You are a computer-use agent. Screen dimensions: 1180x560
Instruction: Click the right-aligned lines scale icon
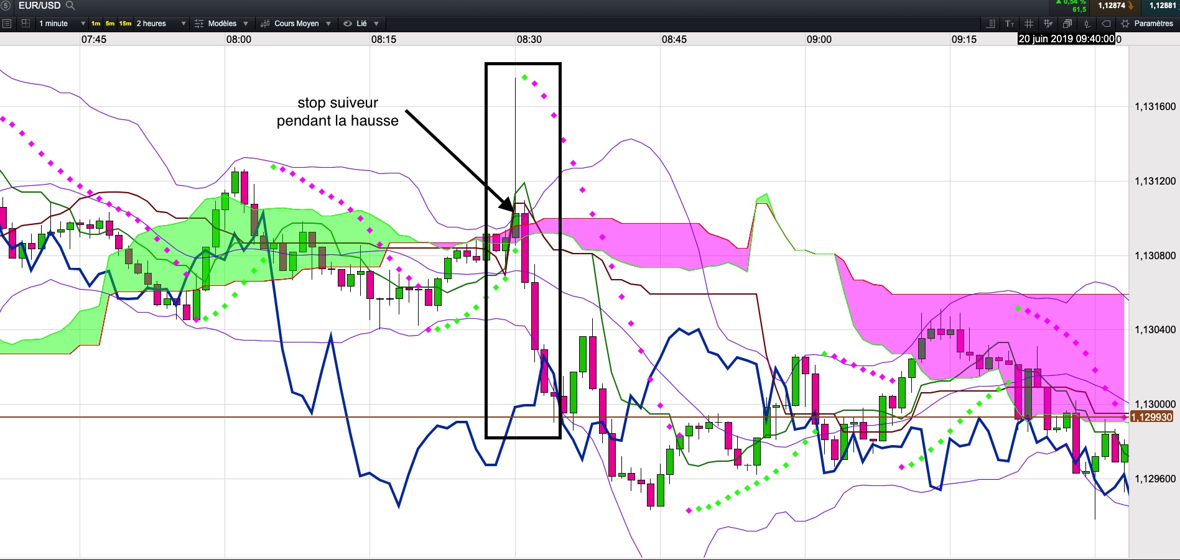(991, 24)
